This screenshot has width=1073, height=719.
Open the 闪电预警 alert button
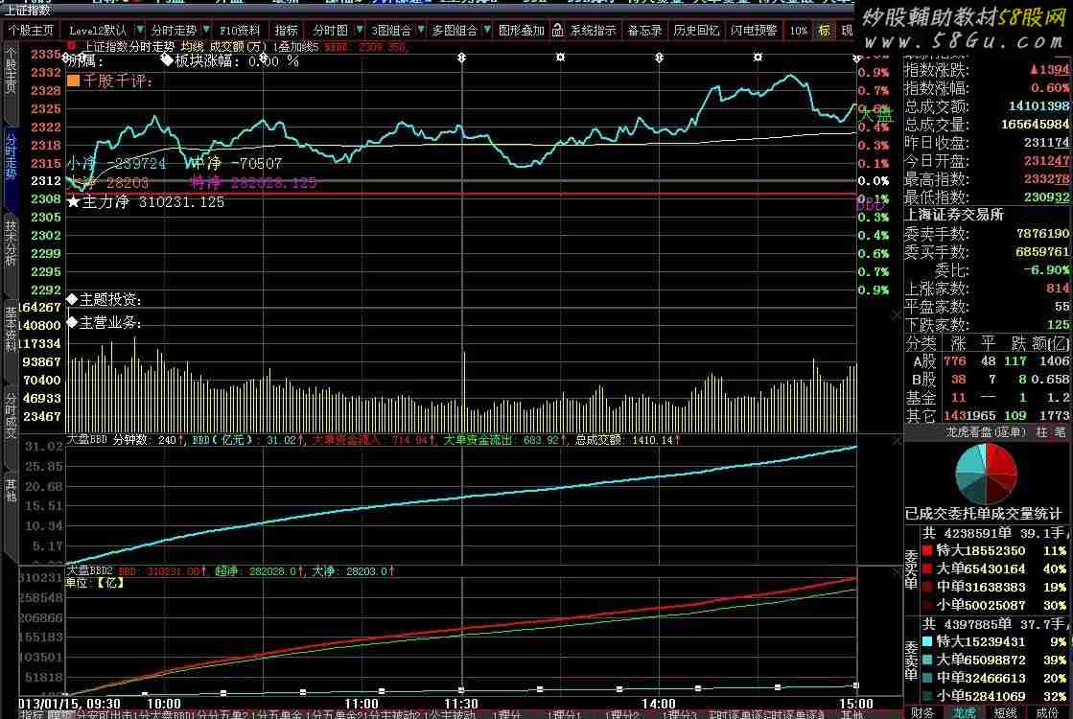[754, 31]
